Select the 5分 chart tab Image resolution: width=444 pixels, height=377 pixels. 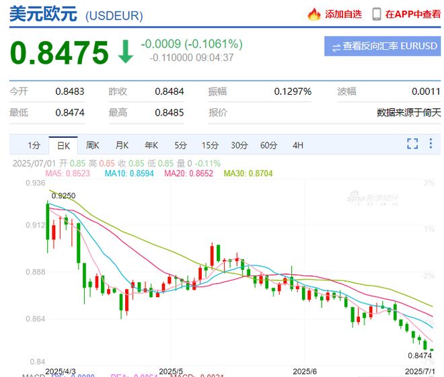[x=180, y=145]
